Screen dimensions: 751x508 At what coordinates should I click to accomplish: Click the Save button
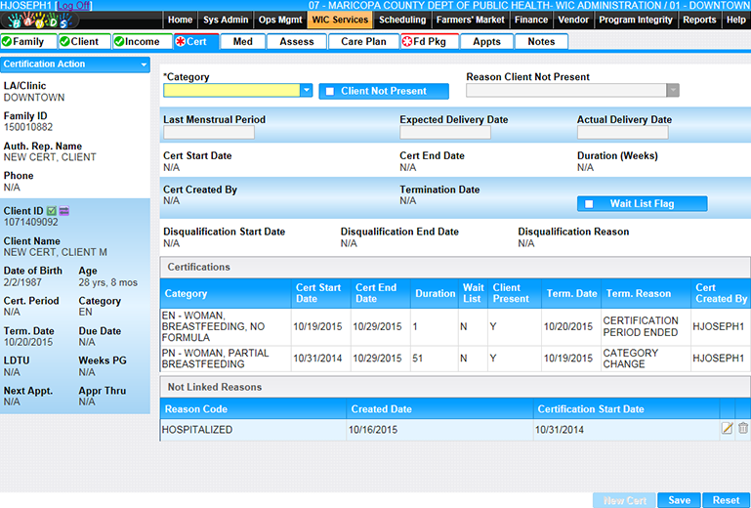(680, 500)
